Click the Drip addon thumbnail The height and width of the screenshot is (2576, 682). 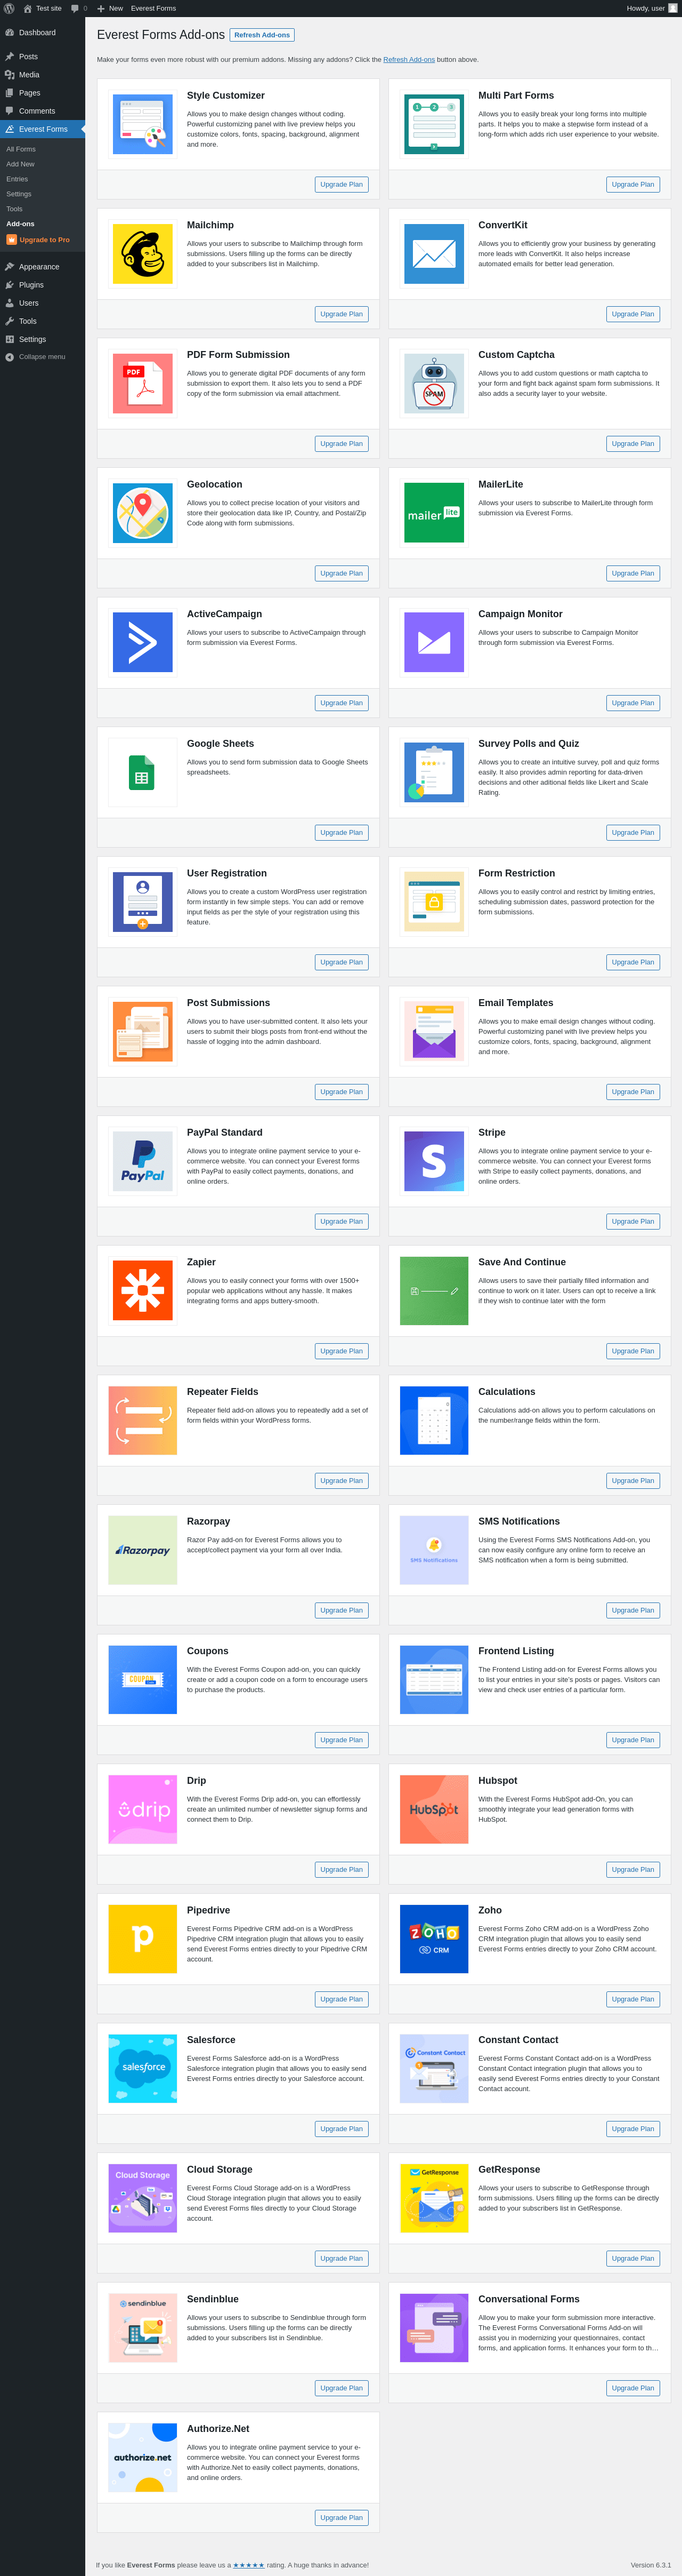(143, 1809)
